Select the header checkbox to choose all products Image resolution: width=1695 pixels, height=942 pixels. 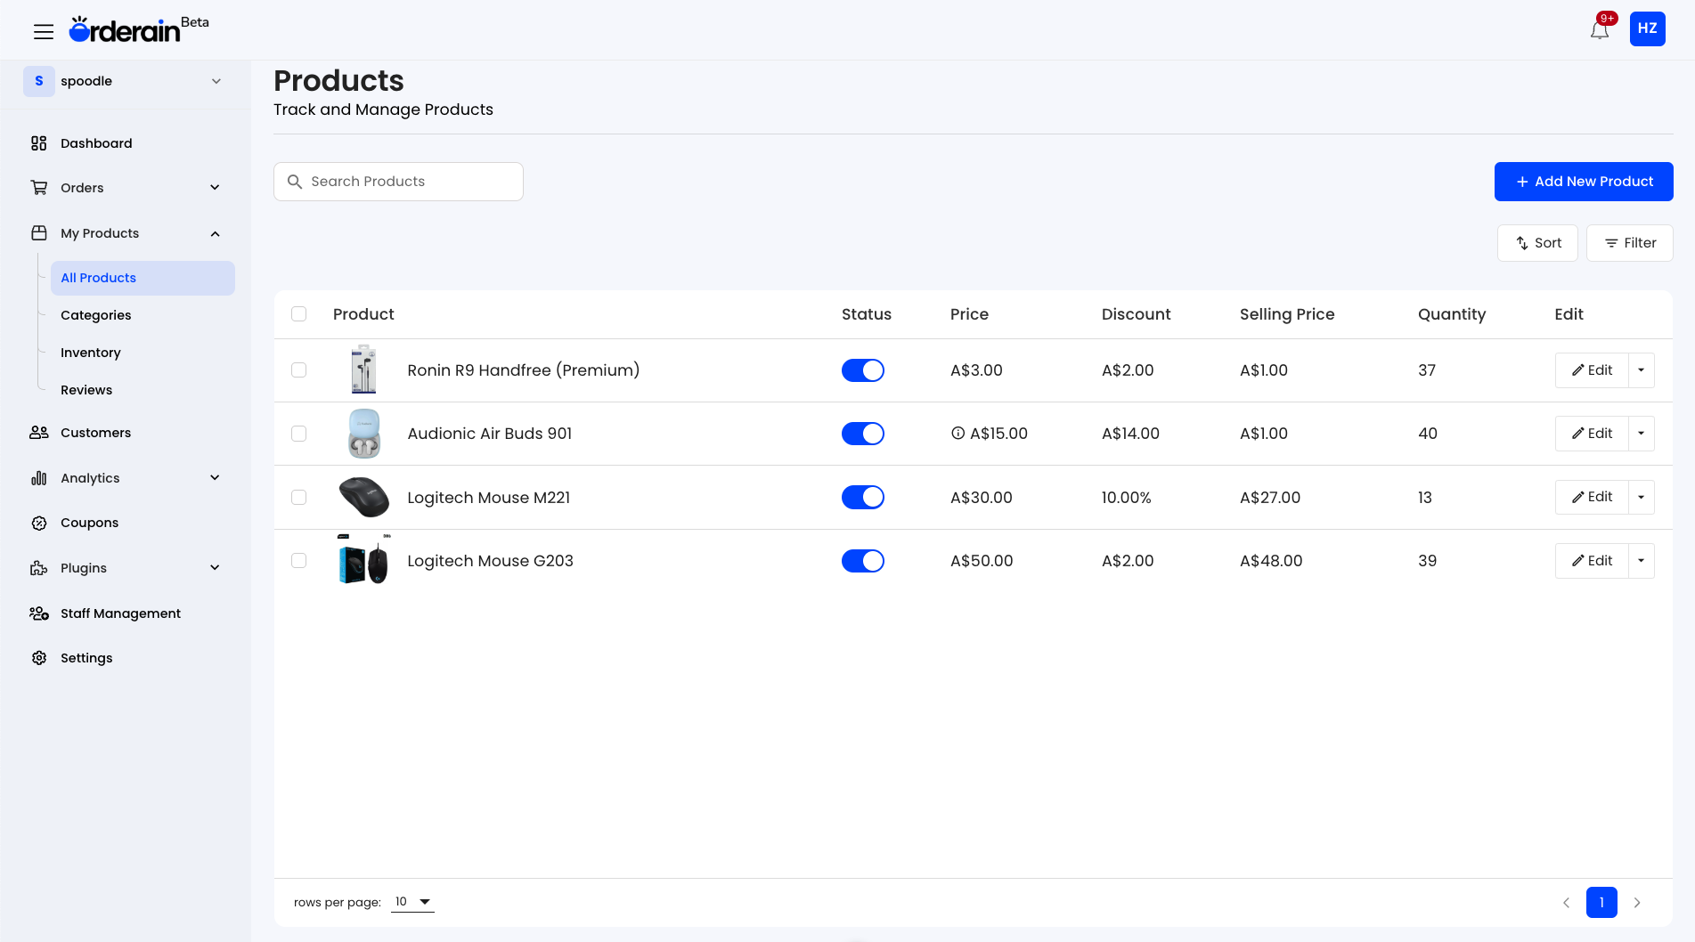(x=298, y=314)
